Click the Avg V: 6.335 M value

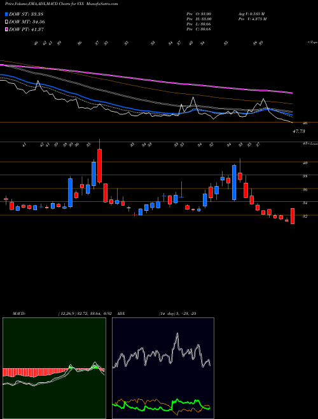point(251,14)
